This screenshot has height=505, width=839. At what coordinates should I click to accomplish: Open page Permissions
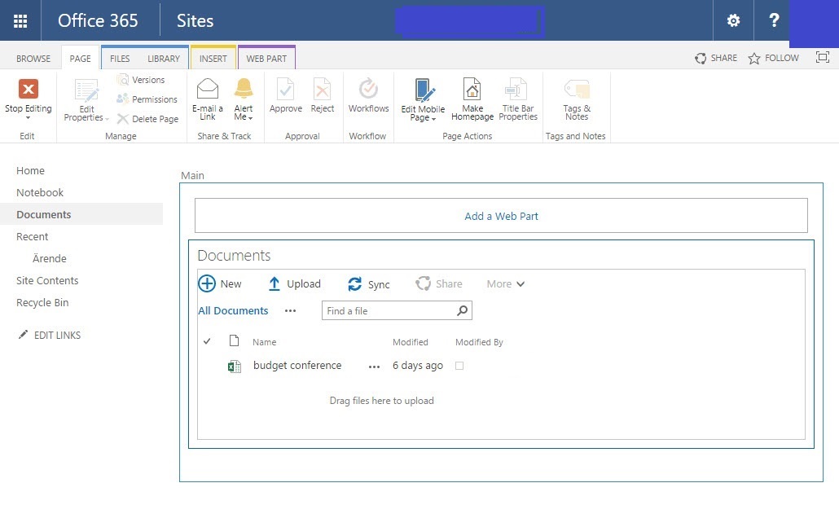click(147, 99)
